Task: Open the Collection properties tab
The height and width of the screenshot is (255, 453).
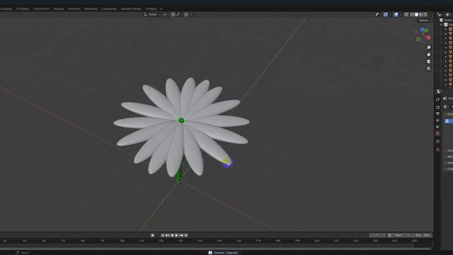Action: pyautogui.click(x=437, y=142)
